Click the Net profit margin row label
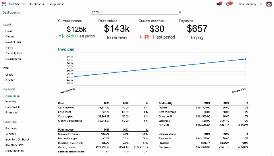 tap(68, 138)
